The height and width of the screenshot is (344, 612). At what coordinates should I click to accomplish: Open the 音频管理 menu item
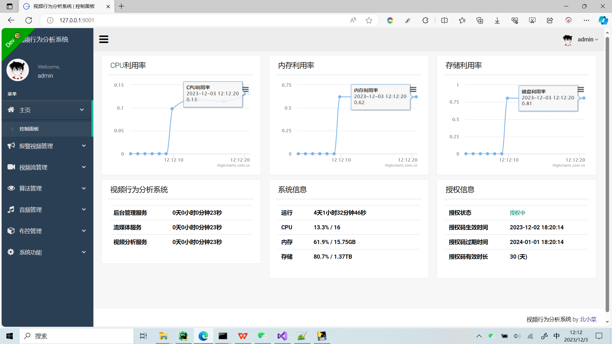47,210
